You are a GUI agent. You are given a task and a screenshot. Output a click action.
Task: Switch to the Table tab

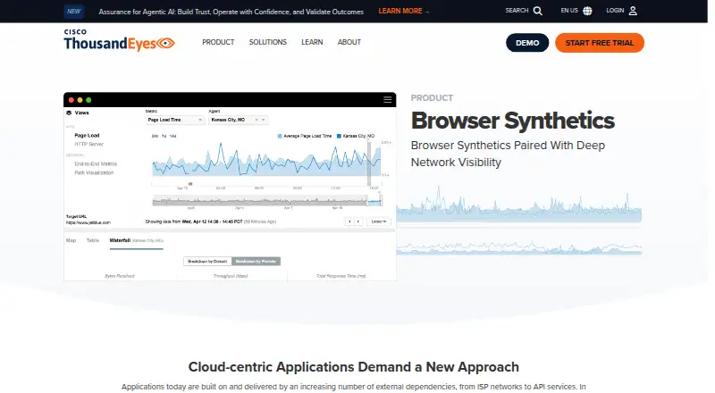point(93,240)
